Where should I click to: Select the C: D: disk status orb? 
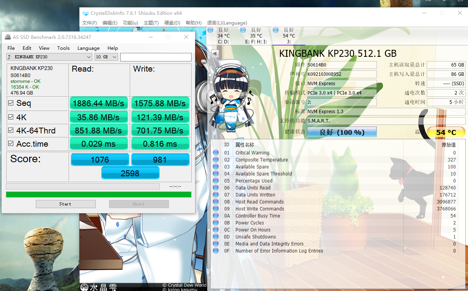pos(210,30)
